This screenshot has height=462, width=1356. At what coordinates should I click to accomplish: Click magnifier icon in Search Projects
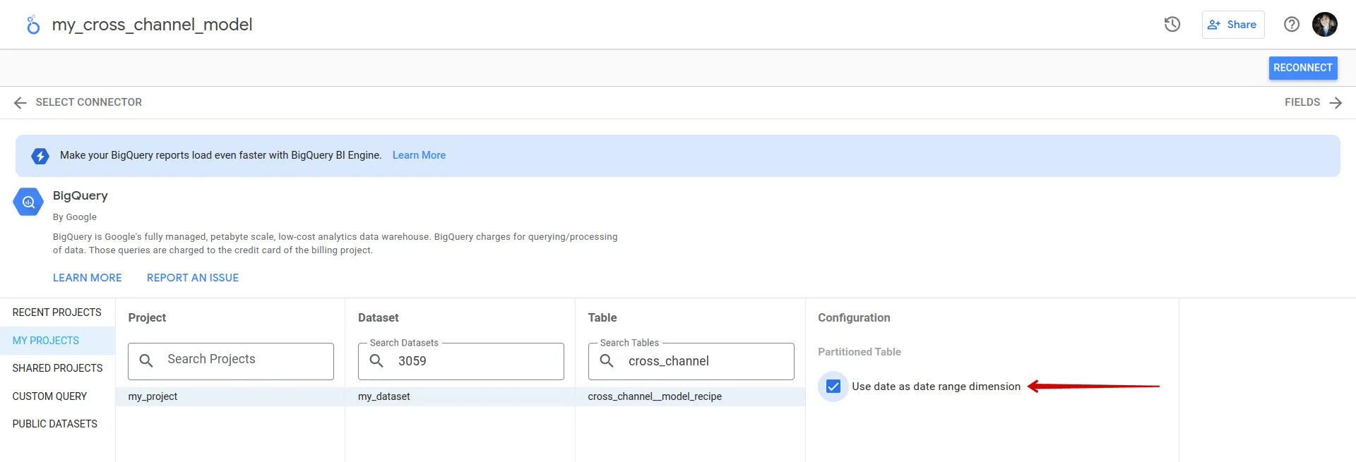click(146, 360)
